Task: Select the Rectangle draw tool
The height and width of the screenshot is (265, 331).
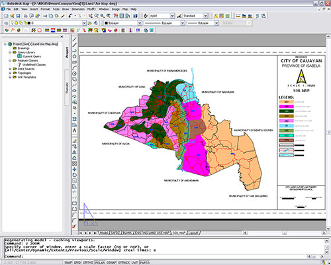Action: click(75, 62)
